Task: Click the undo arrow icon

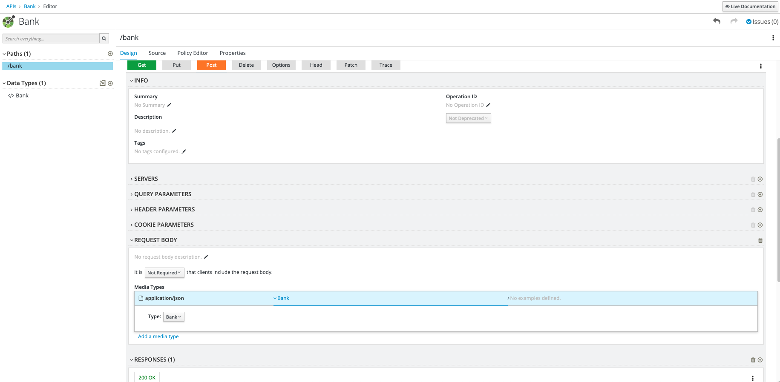Action: click(717, 21)
